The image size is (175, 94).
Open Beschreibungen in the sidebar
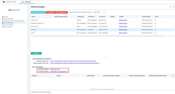coord(9,19)
